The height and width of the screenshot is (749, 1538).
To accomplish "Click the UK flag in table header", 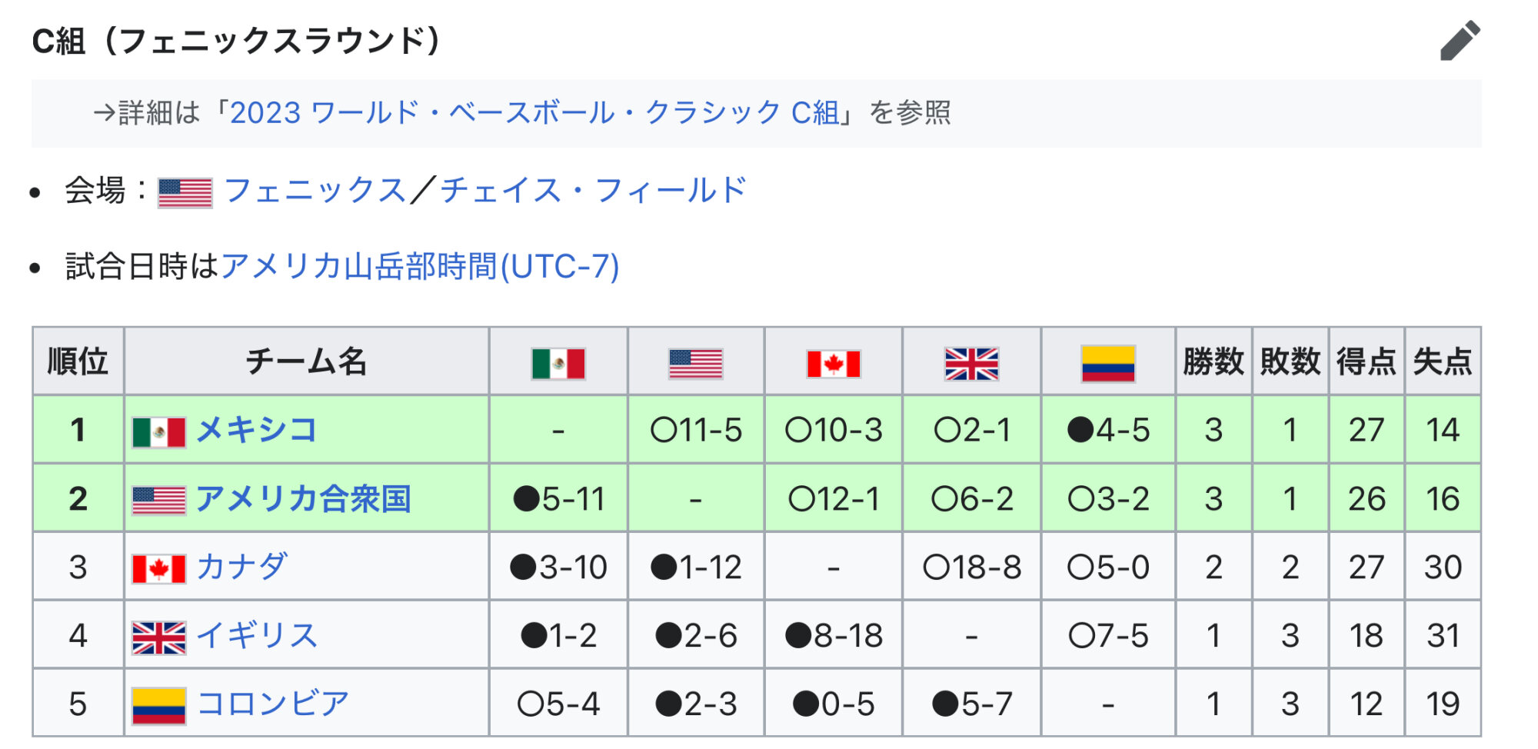I will [x=971, y=363].
